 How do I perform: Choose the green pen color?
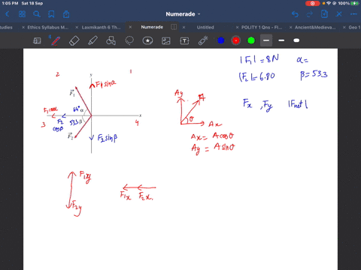pos(251,40)
